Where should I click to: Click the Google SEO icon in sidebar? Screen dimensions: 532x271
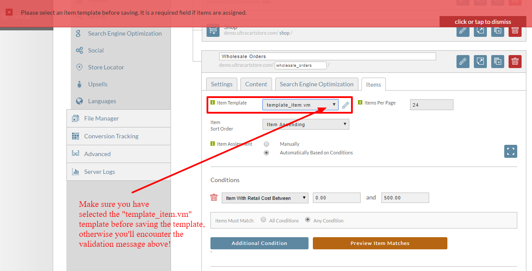[79, 33]
